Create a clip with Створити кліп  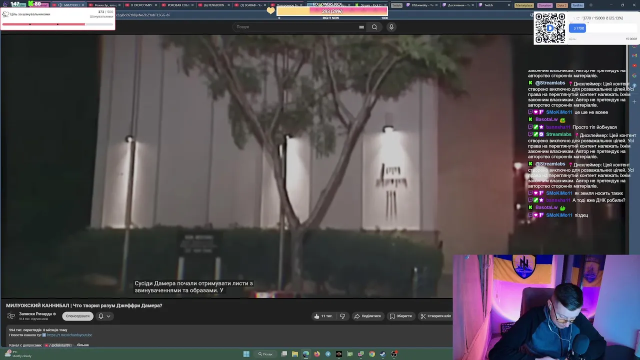tap(435, 316)
